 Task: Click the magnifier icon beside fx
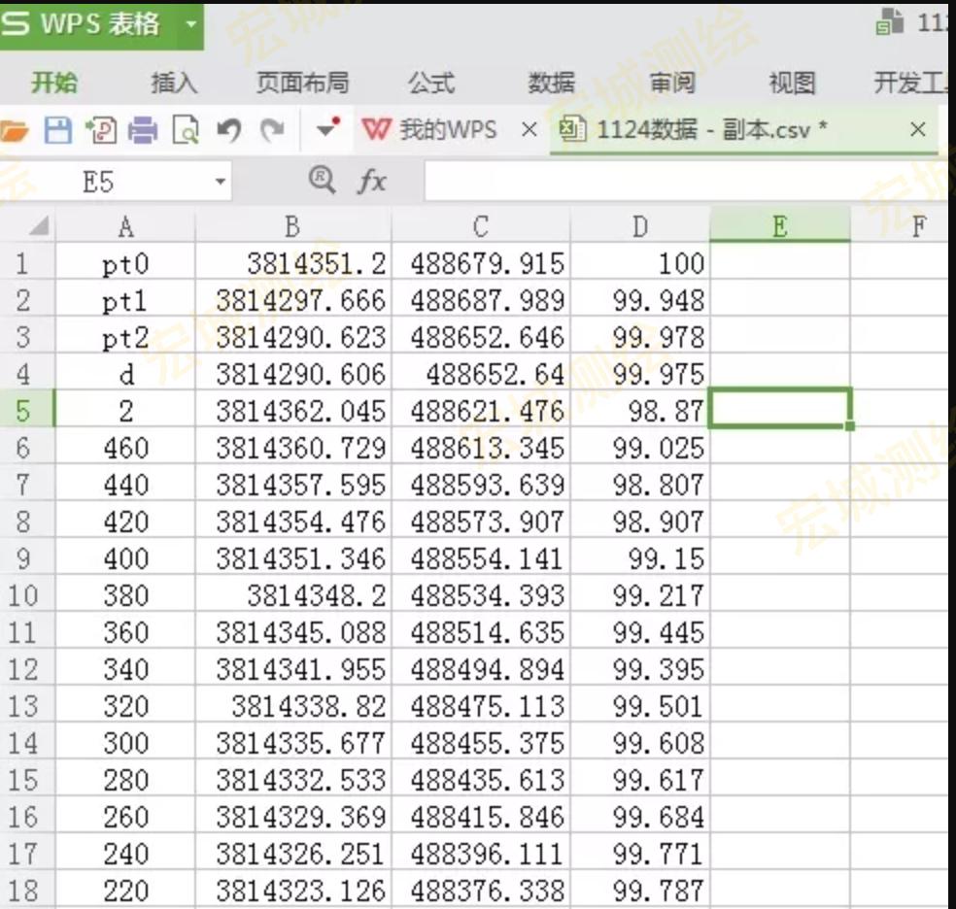pyautogui.click(x=322, y=180)
